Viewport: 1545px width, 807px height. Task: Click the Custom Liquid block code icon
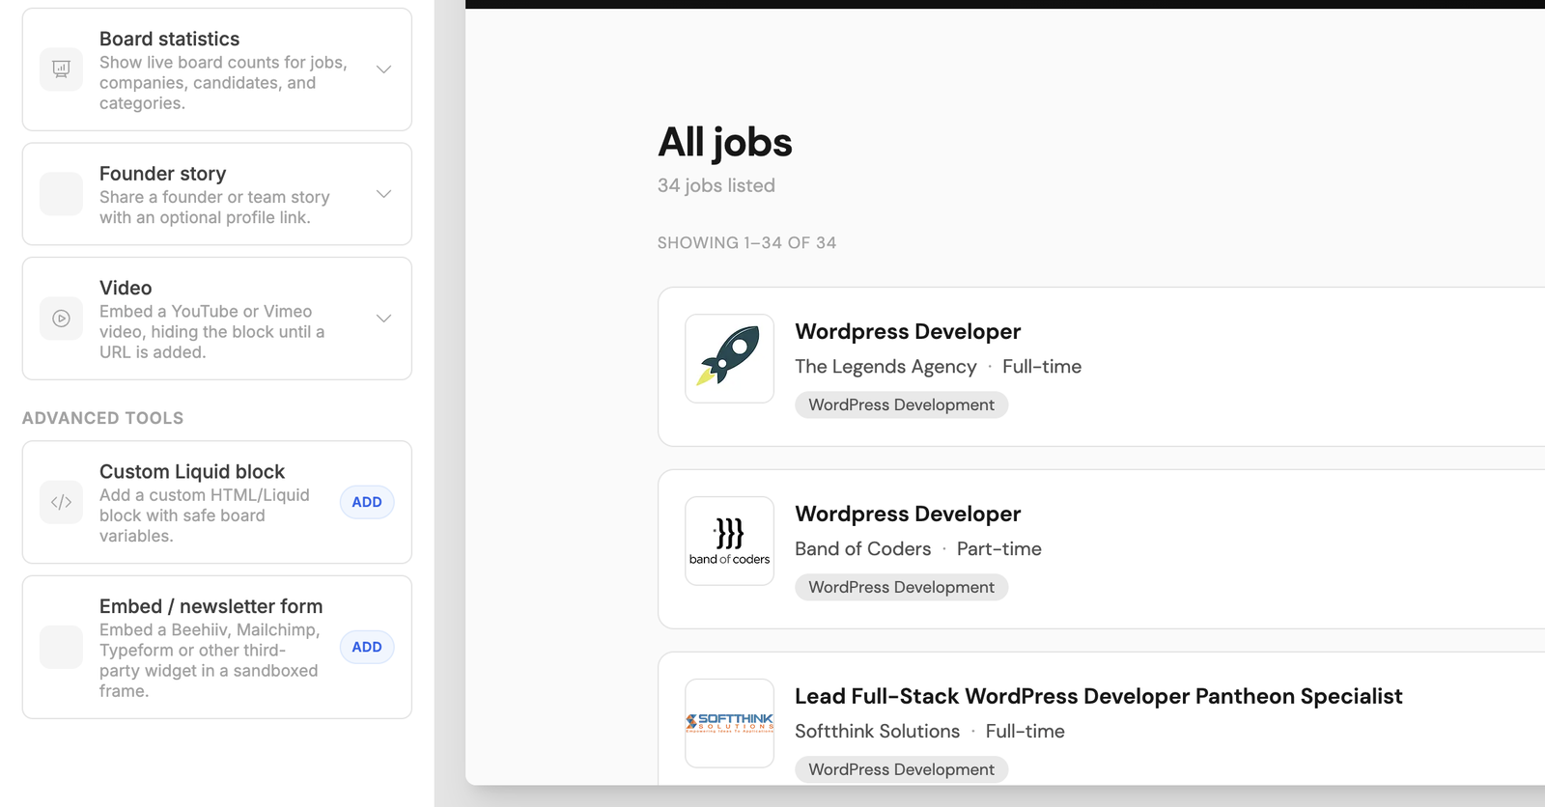pos(61,502)
